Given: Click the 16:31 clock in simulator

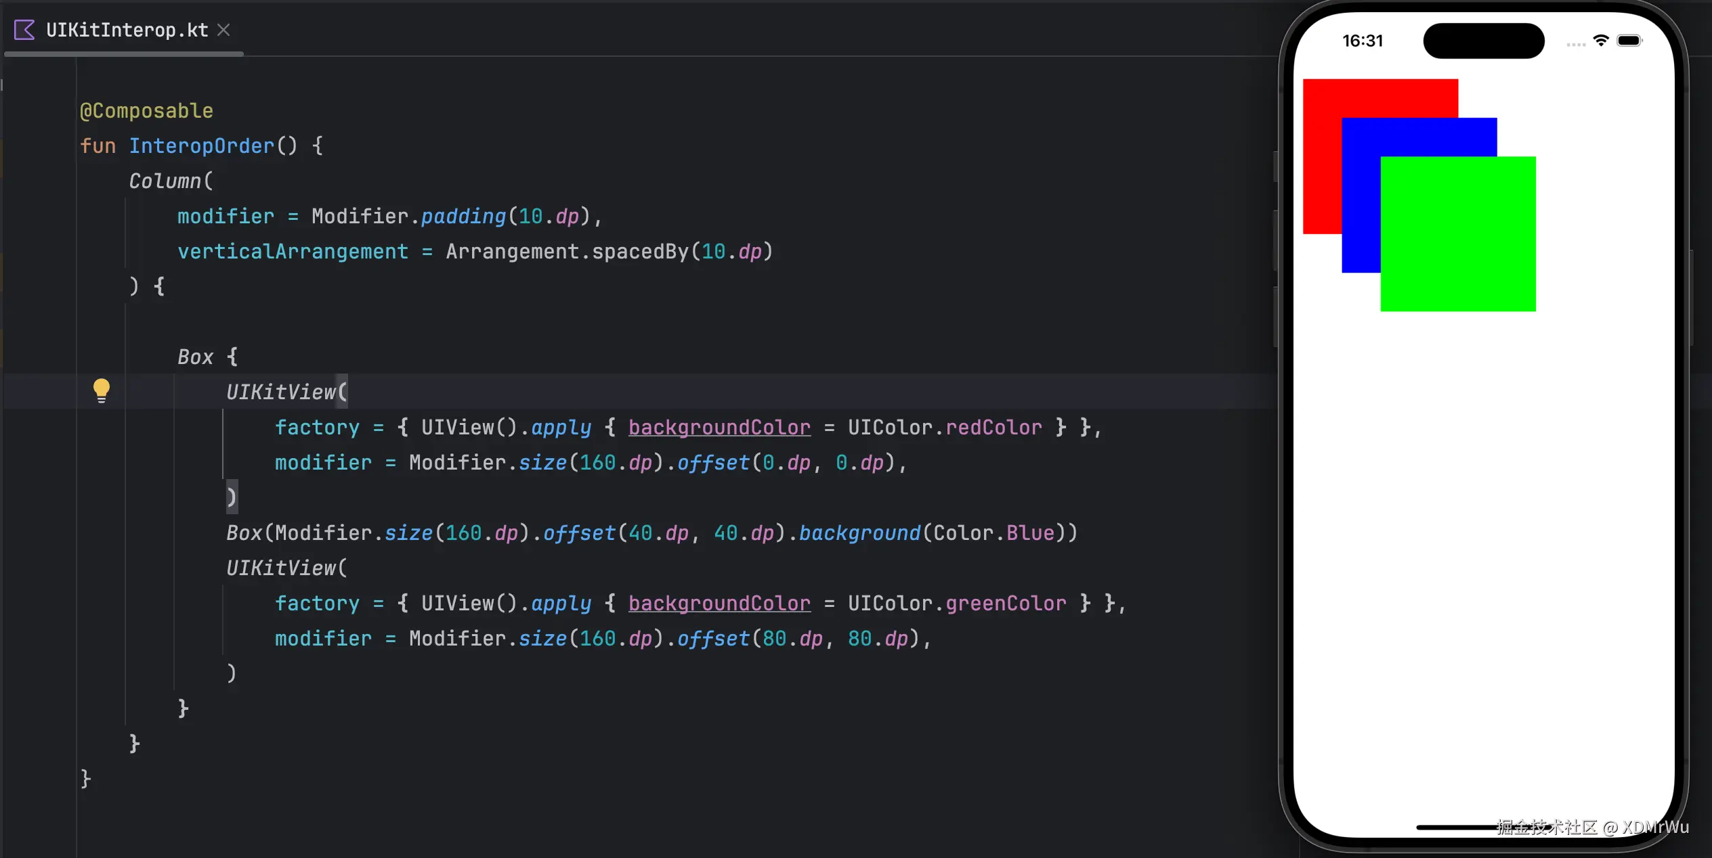Looking at the screenshot, I should 1363,41.
